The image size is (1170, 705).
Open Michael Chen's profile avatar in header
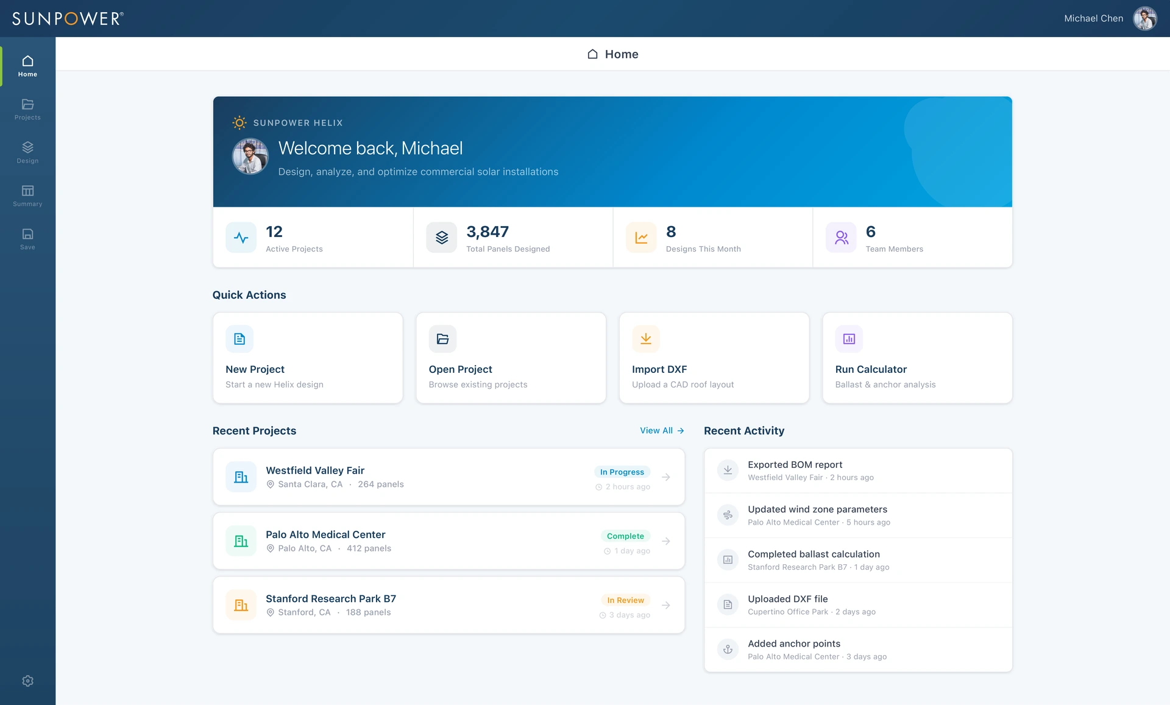tap(1144, 18)
